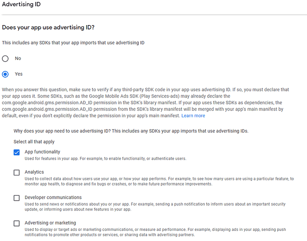Viewport: 307px width, 241px height.
Task: Open the "Learn more" link
Action: coord(193,116)
